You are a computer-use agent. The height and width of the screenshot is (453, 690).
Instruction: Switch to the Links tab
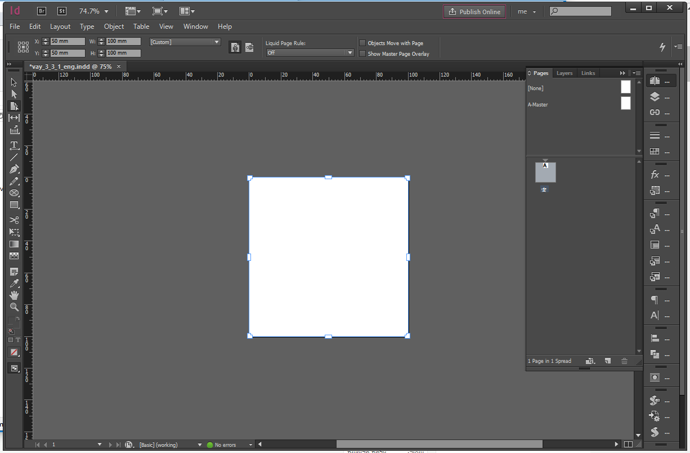(x=588, y=73)
